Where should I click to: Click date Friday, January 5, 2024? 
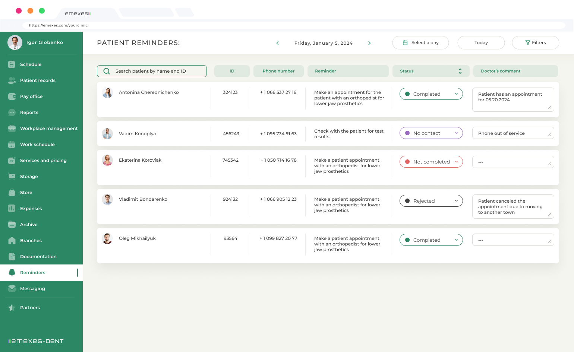(x=324, y=43)
